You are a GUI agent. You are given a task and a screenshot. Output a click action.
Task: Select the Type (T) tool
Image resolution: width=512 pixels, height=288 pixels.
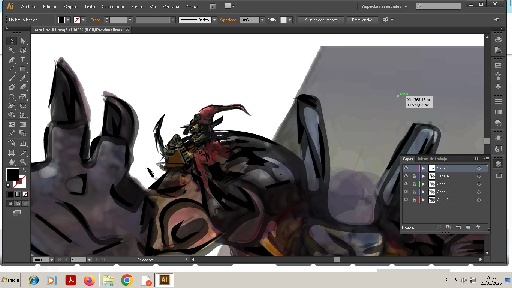pos(23,60)
